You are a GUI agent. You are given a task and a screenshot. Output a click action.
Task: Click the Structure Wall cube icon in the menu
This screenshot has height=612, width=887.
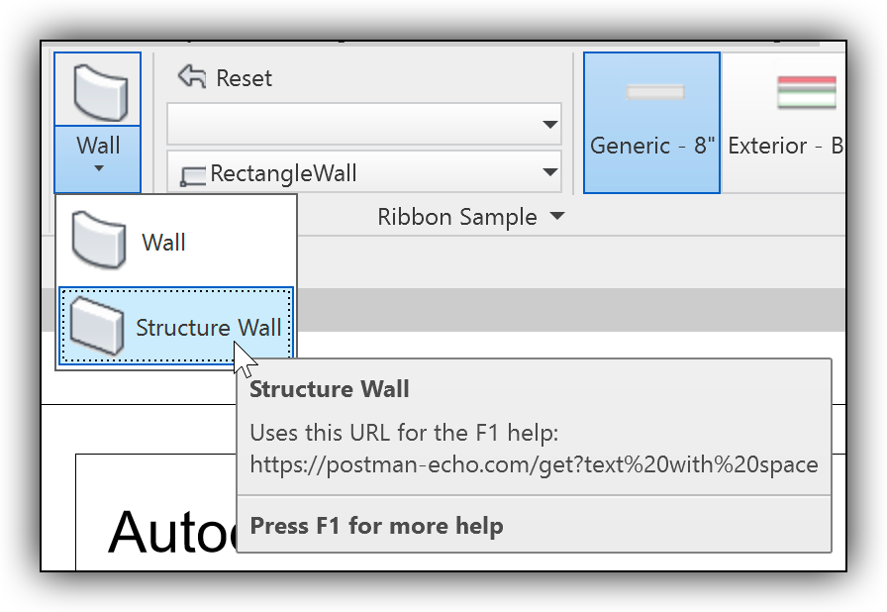pyautogui.click(x=96, y=326)
